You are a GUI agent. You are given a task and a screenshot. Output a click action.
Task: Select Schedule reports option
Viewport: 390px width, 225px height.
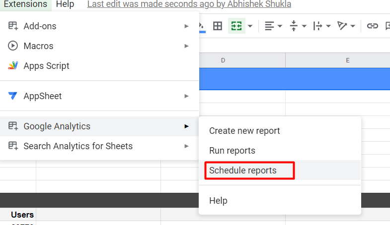click(x=280, y=170)
